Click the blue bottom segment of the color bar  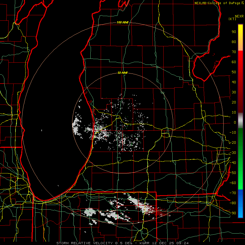[x=240, y=204]
